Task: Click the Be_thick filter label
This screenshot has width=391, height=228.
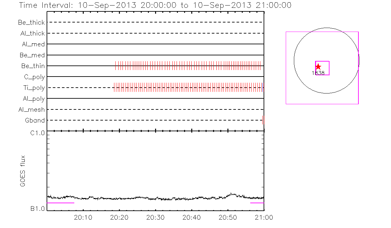Action: tap(32, 23)
